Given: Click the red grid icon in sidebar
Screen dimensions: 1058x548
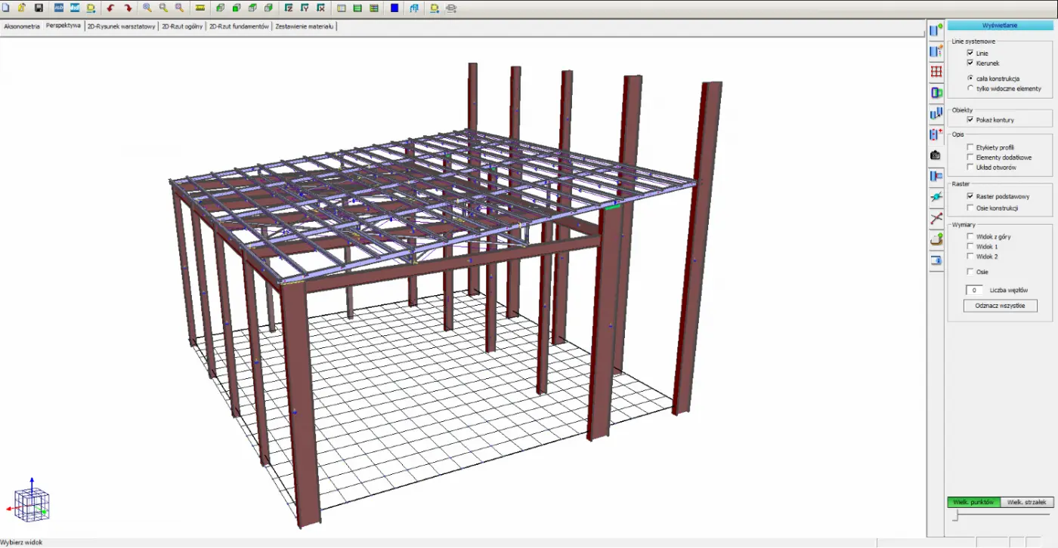Looking at the screenshot, I should (936, 72).
